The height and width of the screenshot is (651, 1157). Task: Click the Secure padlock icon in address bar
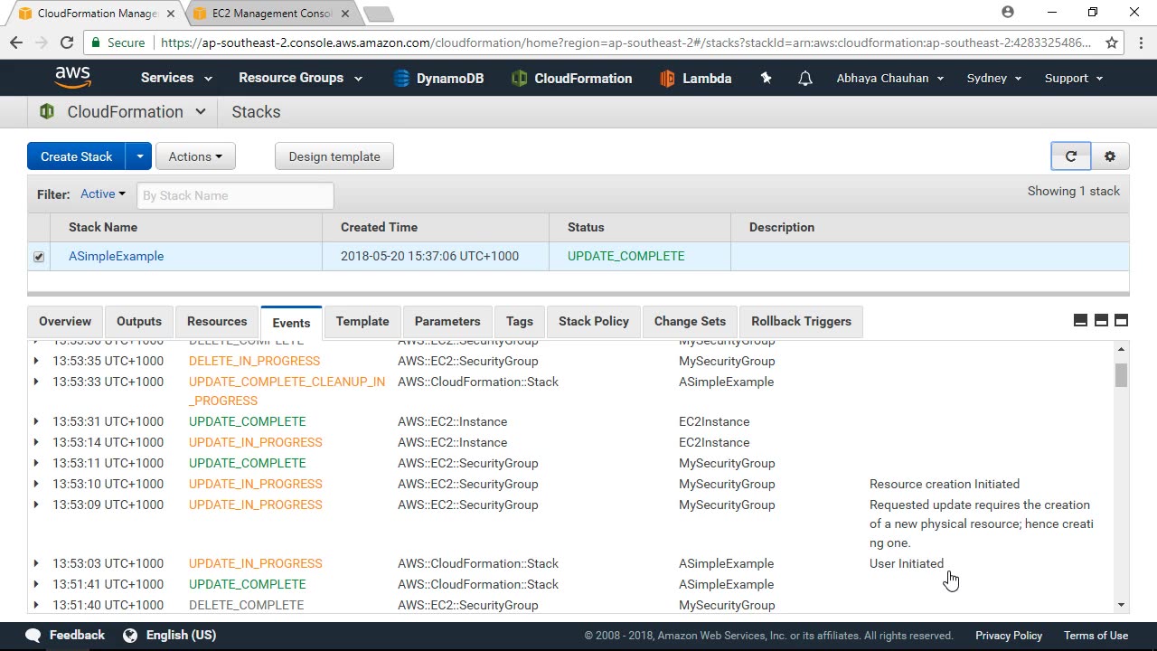tap(97, 42)
